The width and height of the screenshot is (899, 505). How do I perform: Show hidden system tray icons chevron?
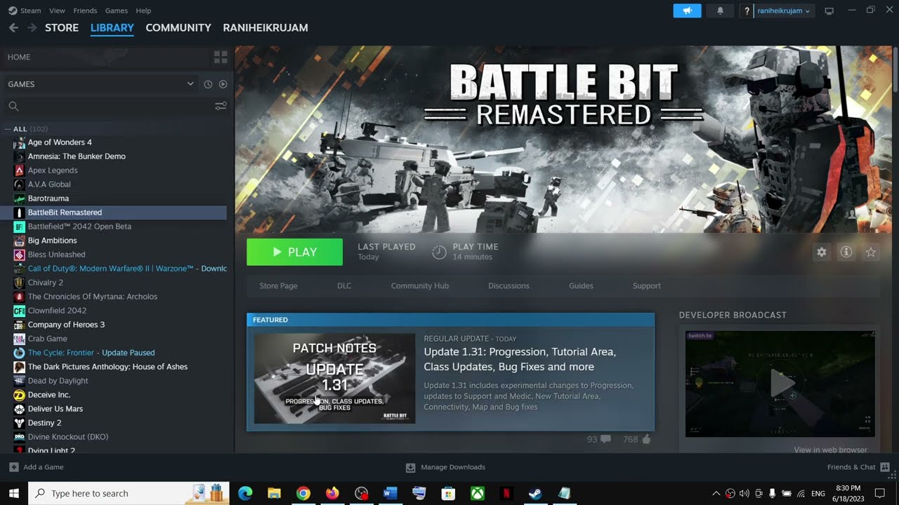pyautogui.click(x=716, y=493)
